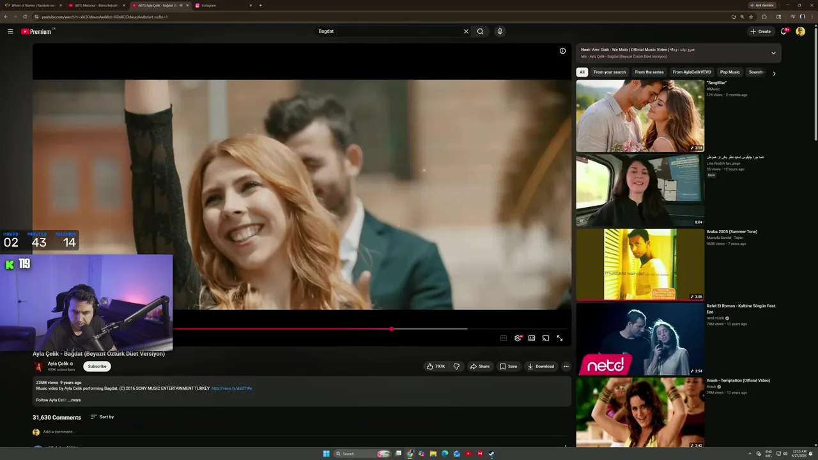Clear the search box text
818x460 pixels.
[466, 31]
